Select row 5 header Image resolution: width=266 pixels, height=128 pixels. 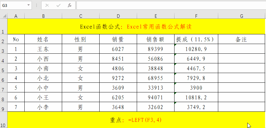(x=3, y=68)
